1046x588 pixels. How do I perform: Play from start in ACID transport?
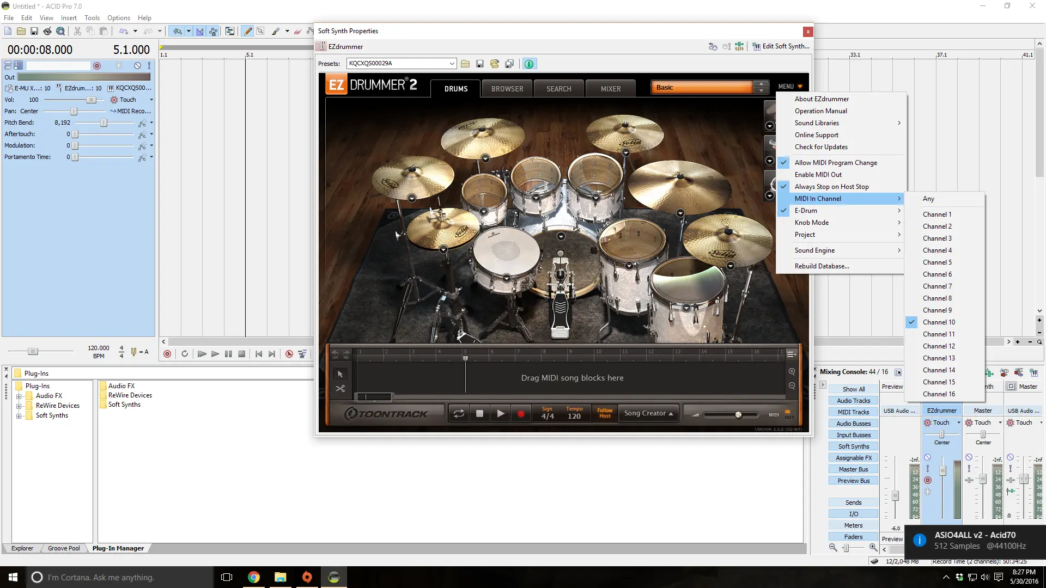coord(202,354)
